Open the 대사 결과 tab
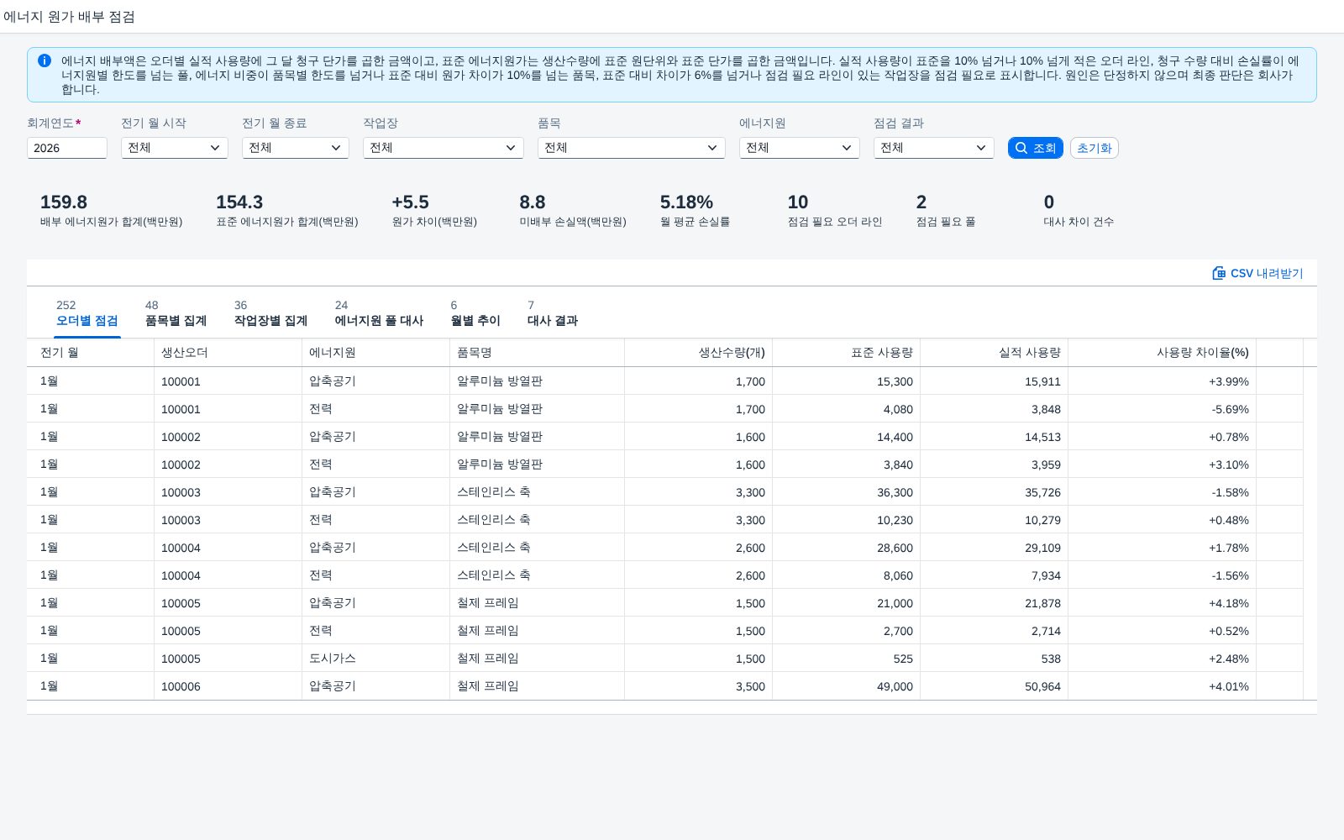This screenshot has height=840, width=1344. click(x=552, y=313)
